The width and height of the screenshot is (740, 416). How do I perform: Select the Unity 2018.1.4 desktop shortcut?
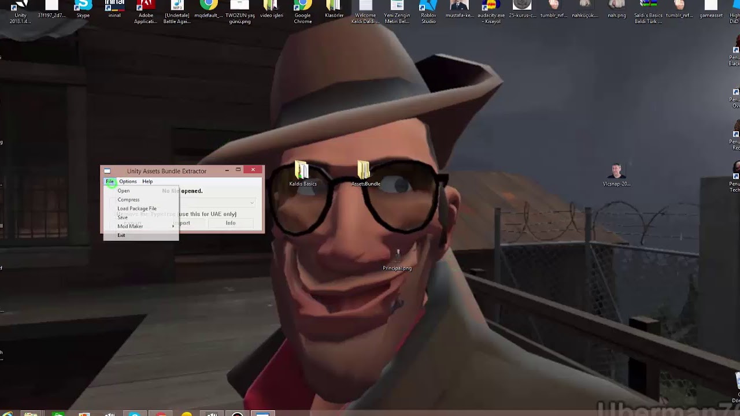(21, 12)
